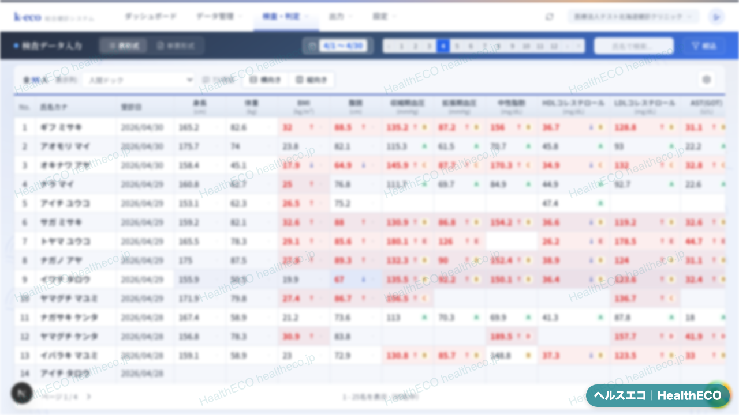Select highlighted month 4 button

[443, 46]
